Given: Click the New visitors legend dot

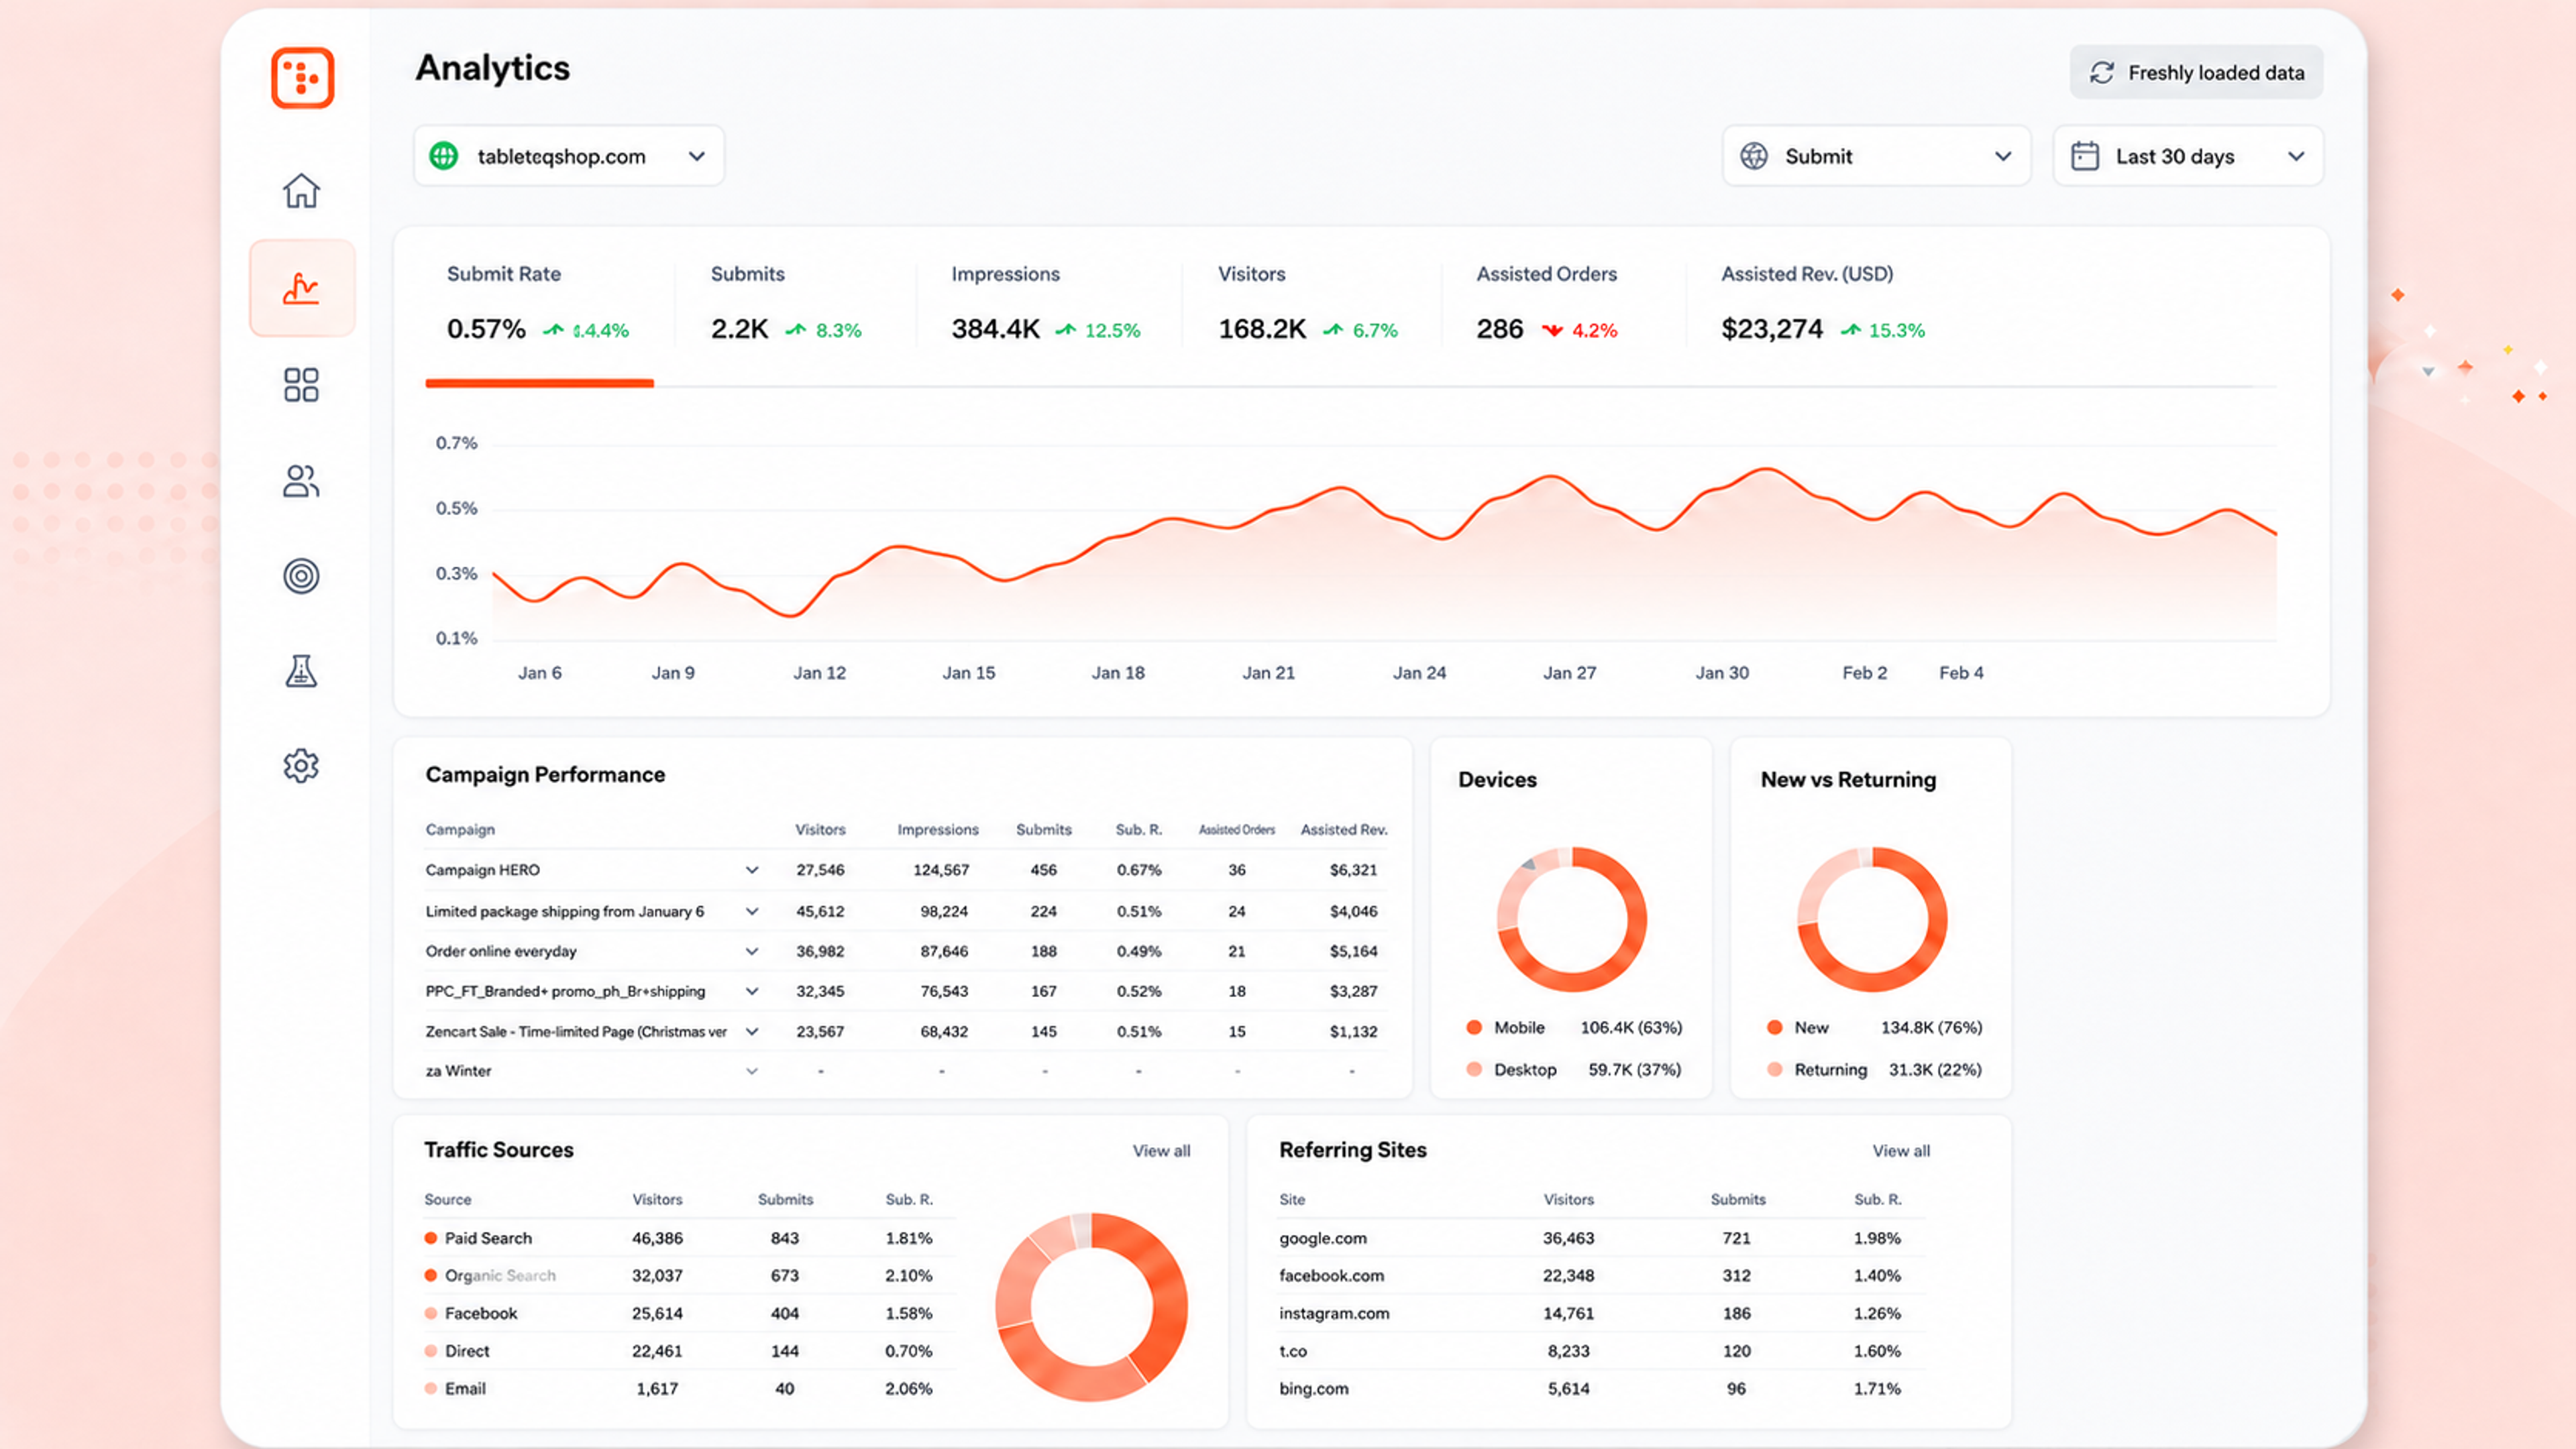Looking at the screenshot, I should (x=1775, y=1027).
